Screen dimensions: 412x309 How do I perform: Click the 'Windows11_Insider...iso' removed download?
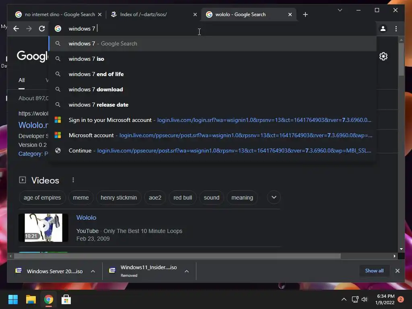point(144,271)
